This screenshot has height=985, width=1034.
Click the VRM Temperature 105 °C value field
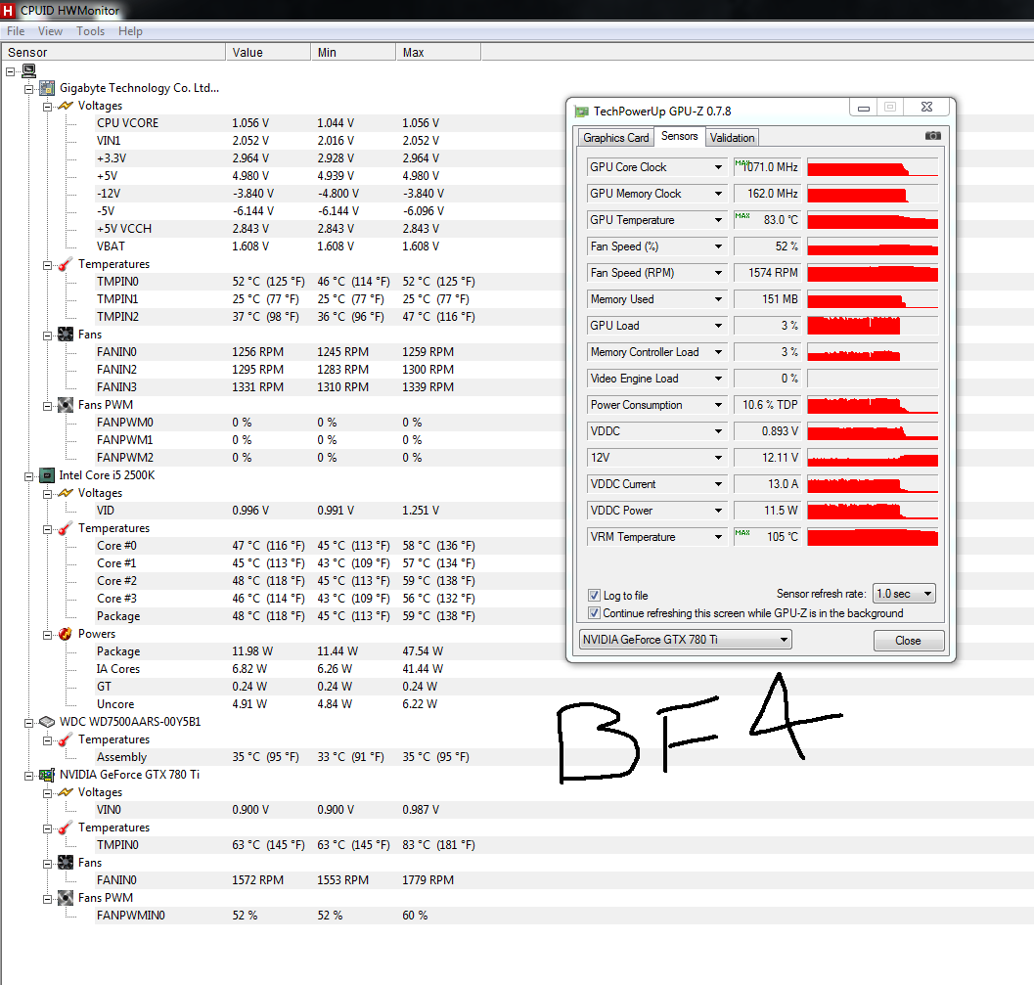pos(767,537)
